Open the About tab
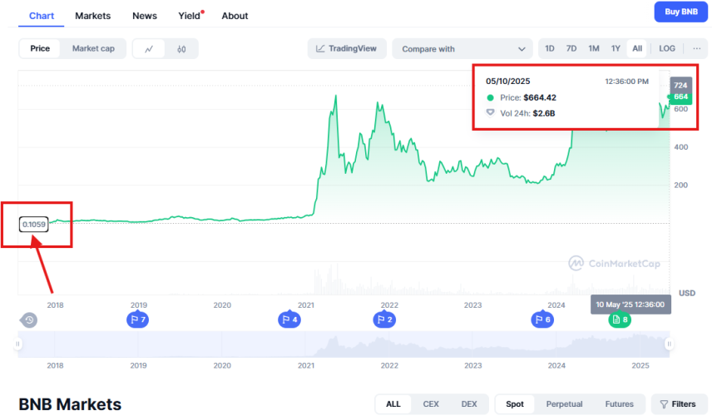Viewport: 712px width, 416px height. [x=235, y=16]
